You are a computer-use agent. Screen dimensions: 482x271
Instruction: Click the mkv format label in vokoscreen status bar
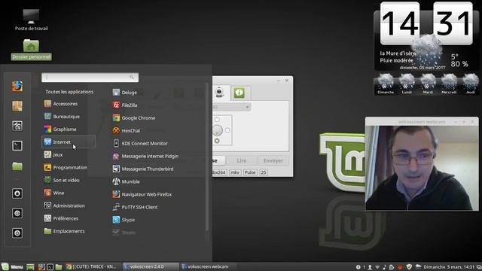pos(235,172)
